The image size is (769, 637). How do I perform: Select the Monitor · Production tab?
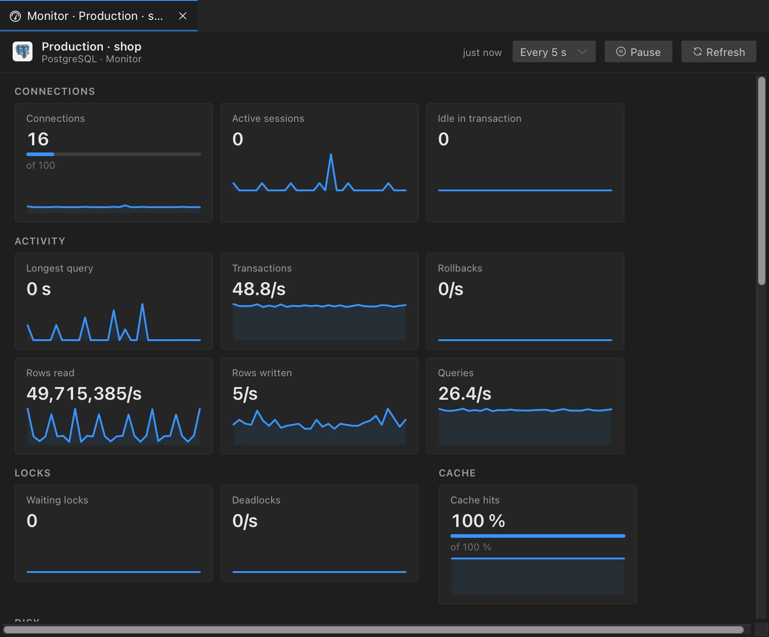coord(98,16)
